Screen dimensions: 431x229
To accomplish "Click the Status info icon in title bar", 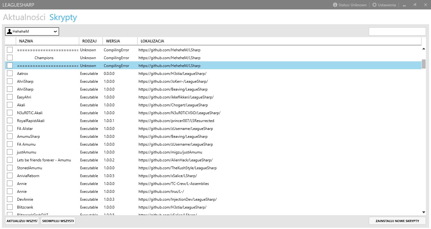I will [335, 5].
